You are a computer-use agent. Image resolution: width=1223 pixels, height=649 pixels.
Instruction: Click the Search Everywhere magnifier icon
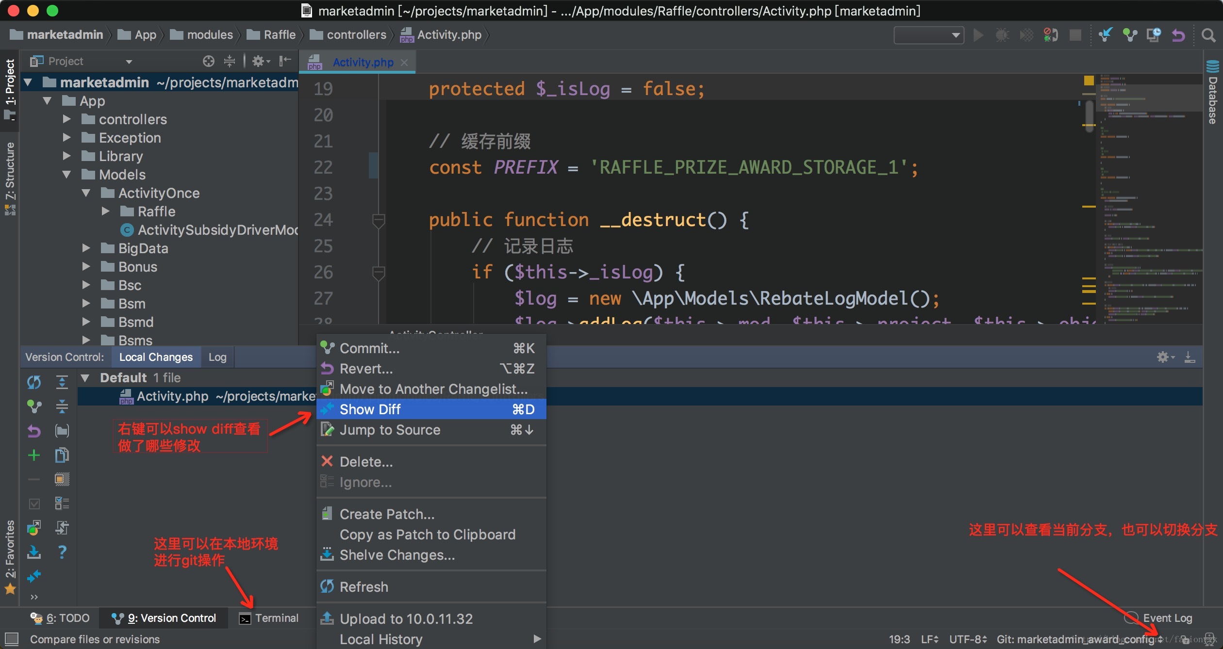click(x=1208, y=35)
